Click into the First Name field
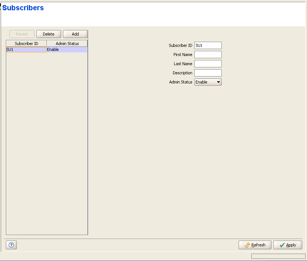Image resolution: width=307 pixels, height=261 pixels. click(x=207, y=55)
